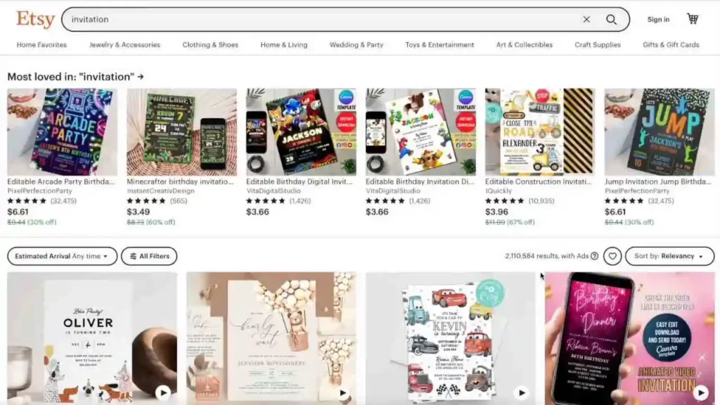Open the heart favorites icon beside Sort by
The width and height of the screenshot is (720, 405).
[612, 256]
